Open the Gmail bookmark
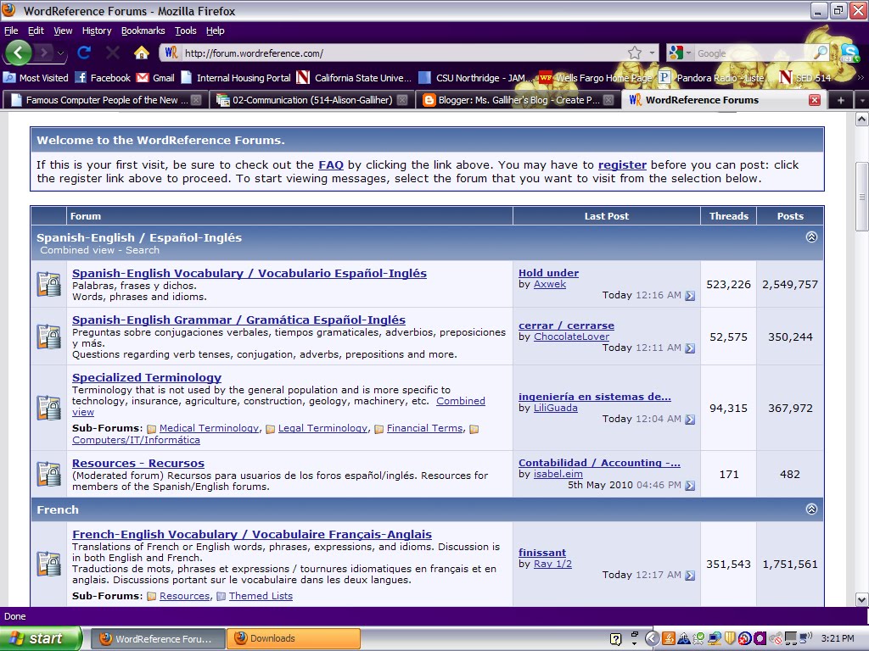869x651 pixels. (156, 77)
